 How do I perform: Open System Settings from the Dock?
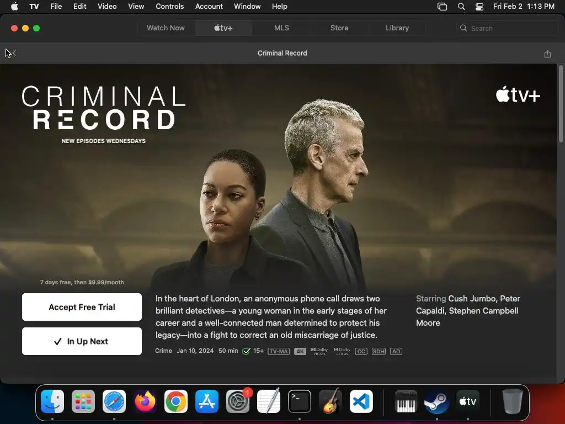pos(238,401)
